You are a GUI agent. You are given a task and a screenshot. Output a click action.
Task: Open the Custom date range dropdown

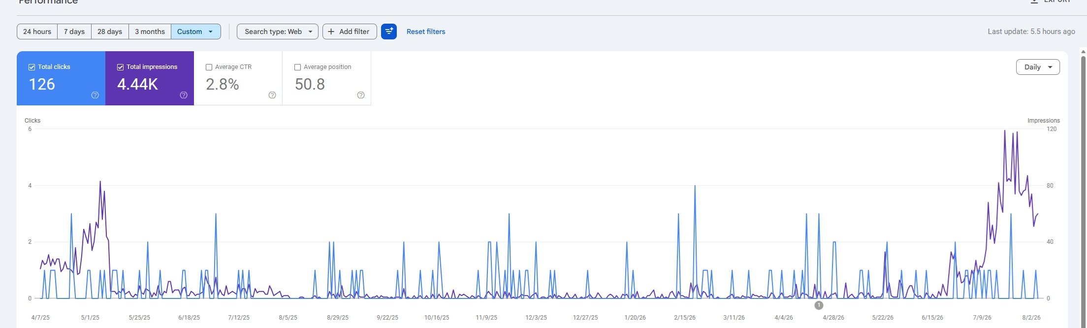196,32
